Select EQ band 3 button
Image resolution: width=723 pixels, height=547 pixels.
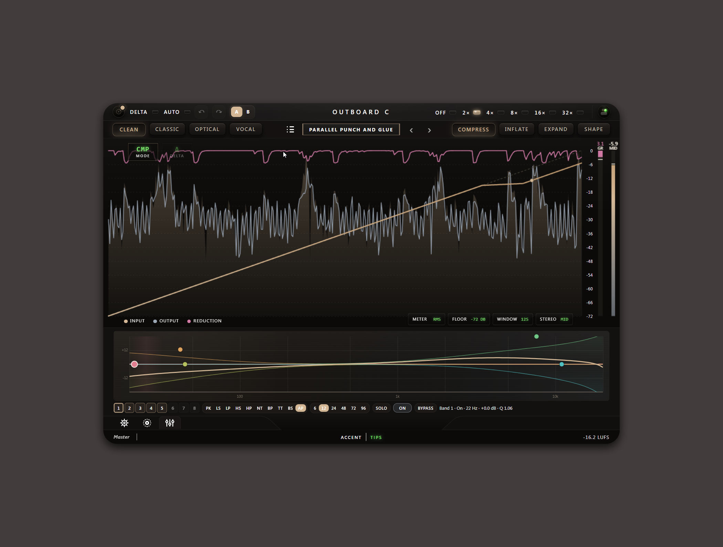click(140, 408)
